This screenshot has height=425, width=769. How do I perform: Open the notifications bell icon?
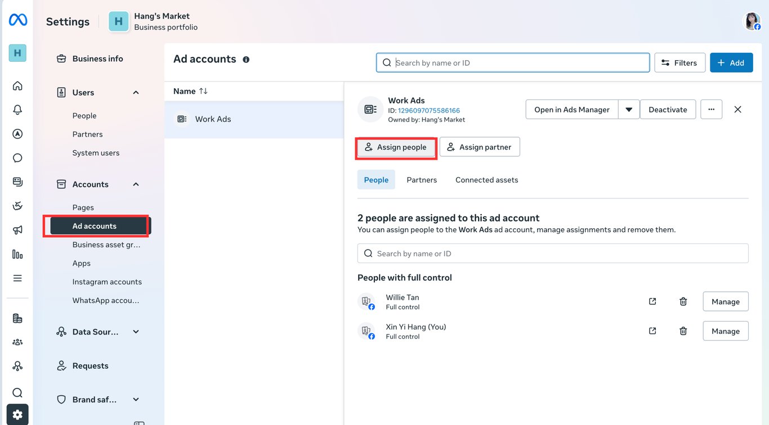pos(17,110)
